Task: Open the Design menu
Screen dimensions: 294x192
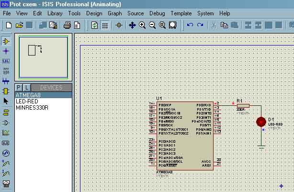Action: coord(94,13)
